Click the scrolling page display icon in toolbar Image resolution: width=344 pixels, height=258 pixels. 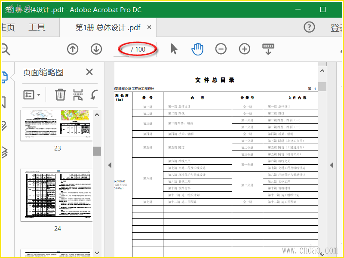(268, 49)
